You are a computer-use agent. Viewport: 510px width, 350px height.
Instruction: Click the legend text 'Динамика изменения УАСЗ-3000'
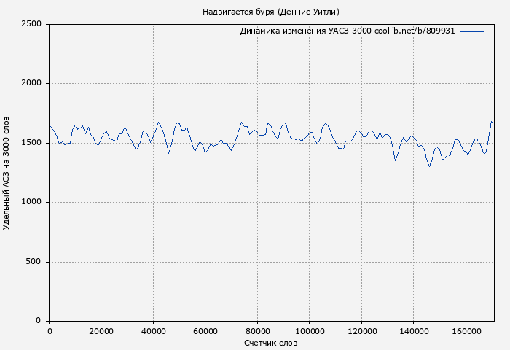coord(305,31)
